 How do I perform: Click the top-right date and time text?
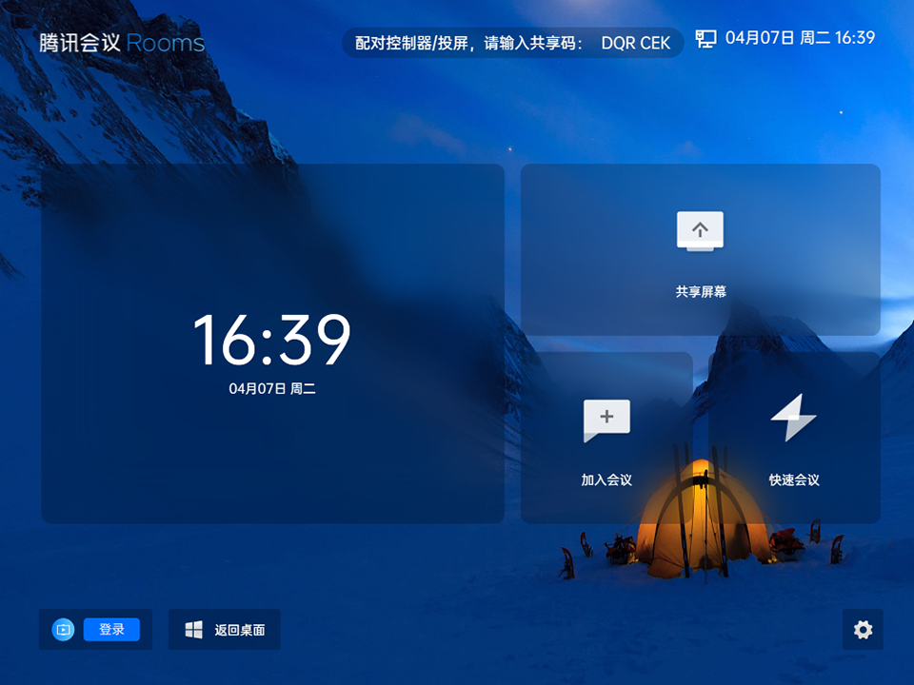(x=800, y=38)
